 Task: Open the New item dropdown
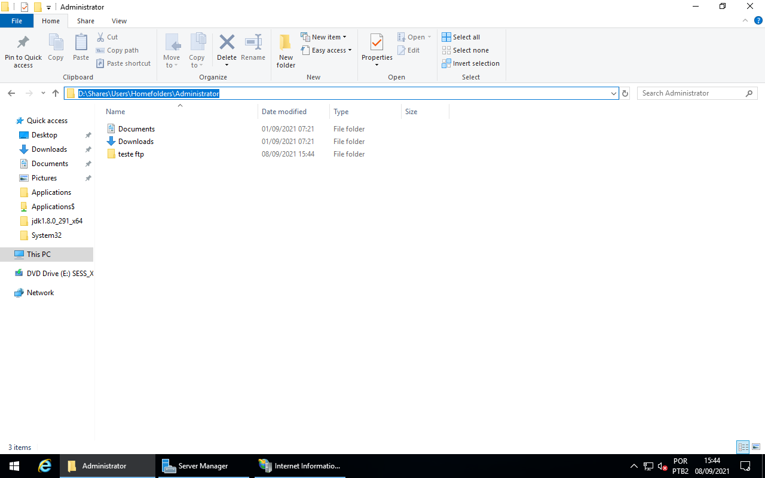pyautogui.click(x=325, y=36)
